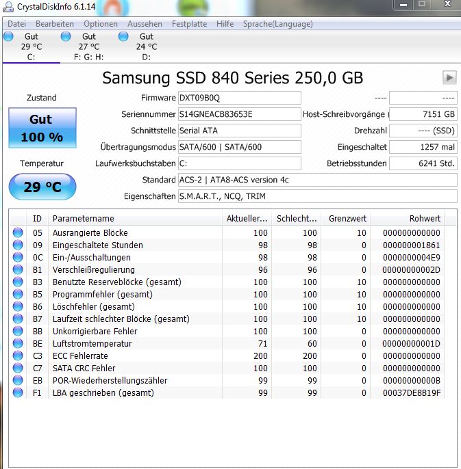Open the Datei menu

(17, 24)
